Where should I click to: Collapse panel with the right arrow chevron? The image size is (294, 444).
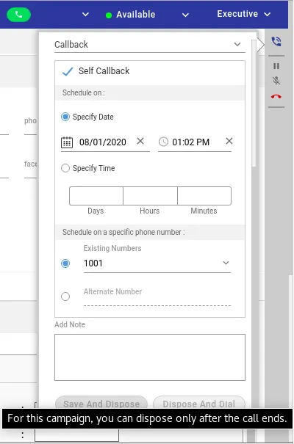261,45
